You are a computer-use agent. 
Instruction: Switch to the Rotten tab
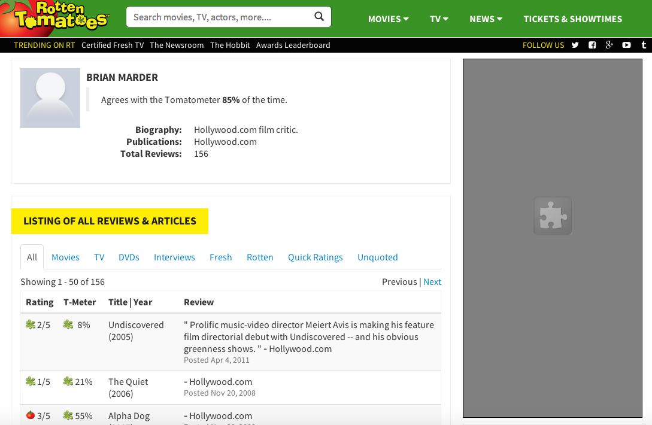point(260,257)
